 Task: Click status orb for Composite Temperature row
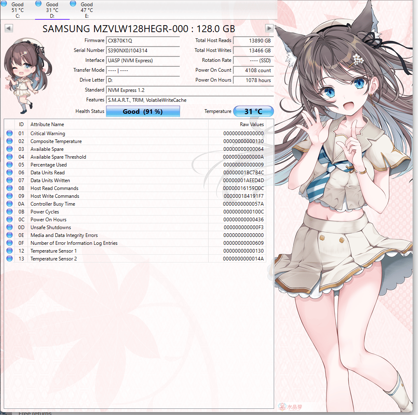point(9,141)
